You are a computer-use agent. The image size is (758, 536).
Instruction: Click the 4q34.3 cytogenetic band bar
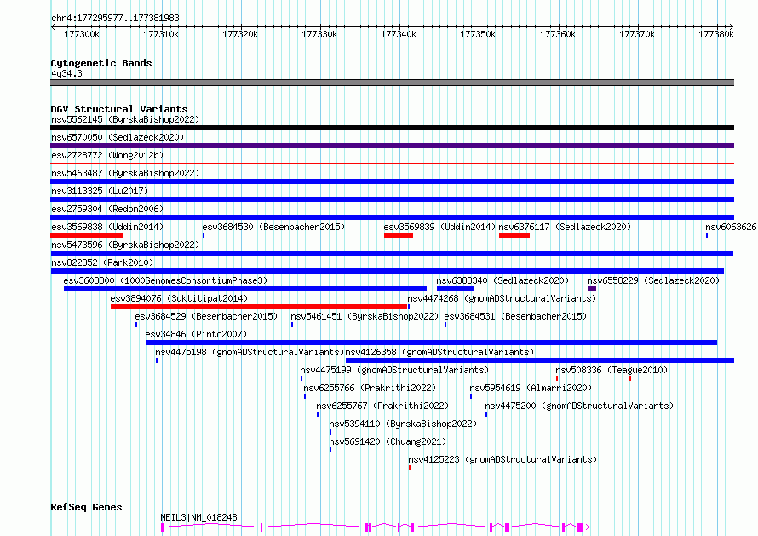coord(392,83)
